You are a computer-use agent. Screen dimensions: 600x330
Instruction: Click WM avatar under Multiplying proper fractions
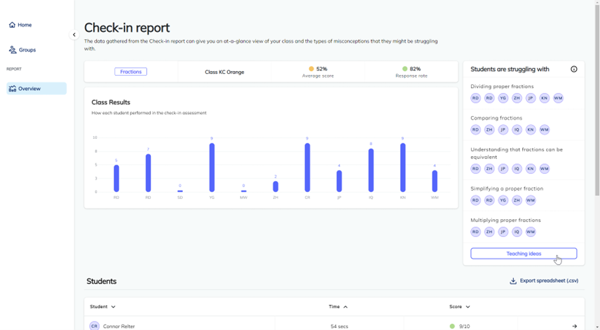pyautogui.click(x=530, y=232)
